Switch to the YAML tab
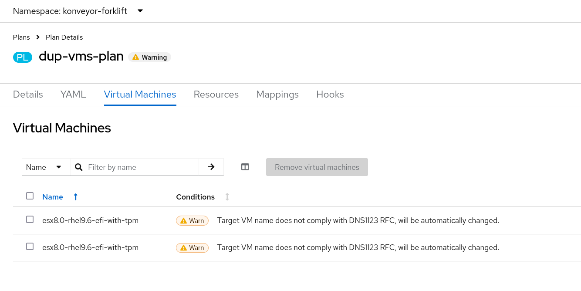The height and width of the screenshot is (291, 581). pyautogui.click(x=73, y=94)
